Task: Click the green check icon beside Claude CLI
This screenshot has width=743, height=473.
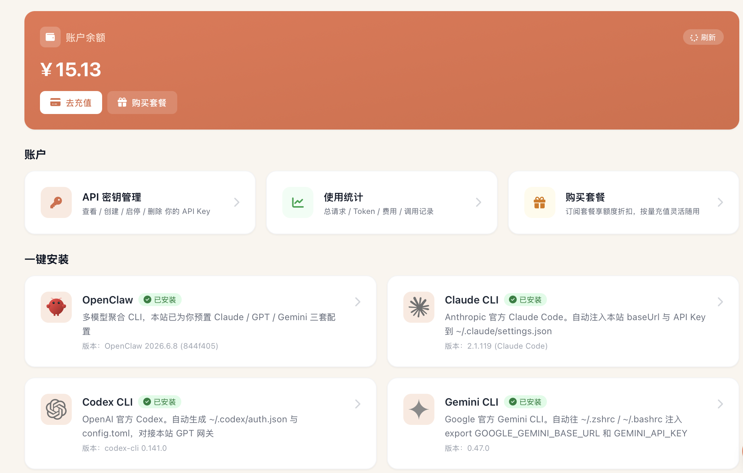Action: click(513, 300)
